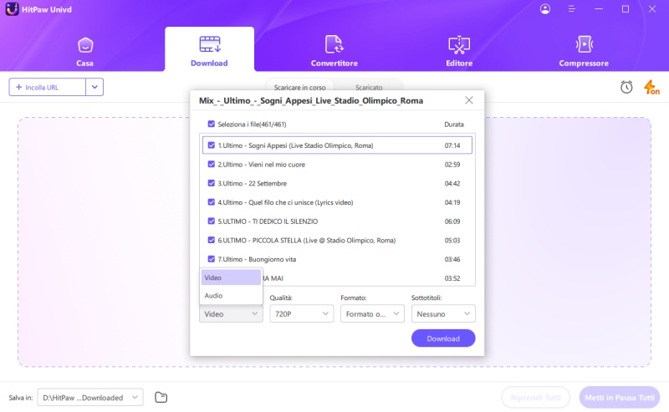The width and height of the screenshot is (669, 412).
Task: Toggle Seleziona i file (461/461) checkbox
Action: 212,125
